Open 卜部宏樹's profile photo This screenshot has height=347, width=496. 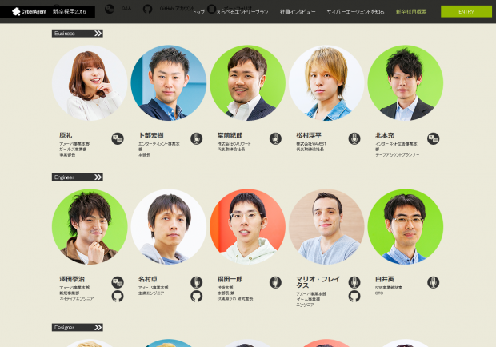169,83
